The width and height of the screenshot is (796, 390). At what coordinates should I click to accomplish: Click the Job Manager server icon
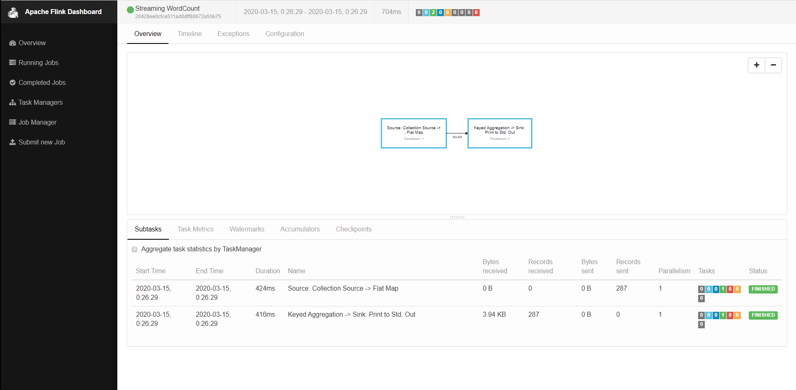pyautogui.click(x=12, y=122)
